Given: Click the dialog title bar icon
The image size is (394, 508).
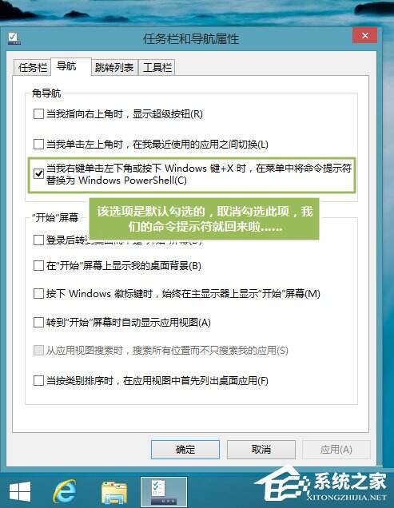Looking at the screenshot, I should tap(14, 38).
